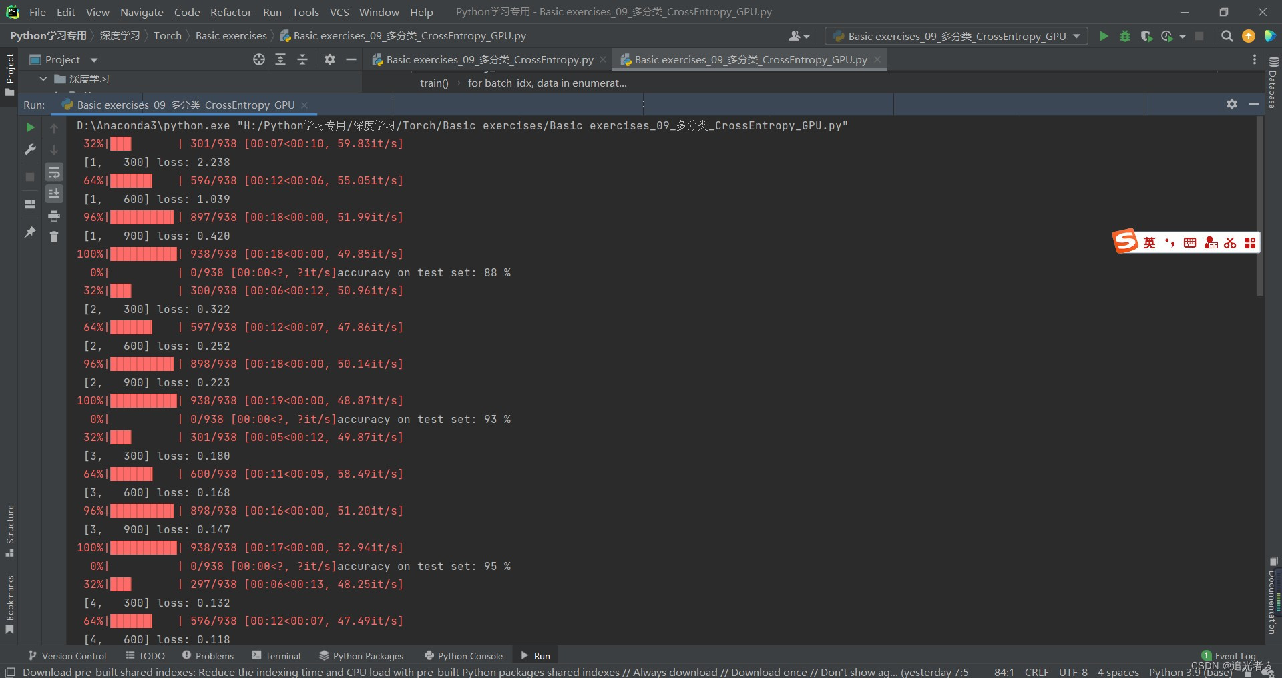Toggle Sogou punctuation mode icon
This screenshot has height=678, width=1282.
(x=1170, y=242)
